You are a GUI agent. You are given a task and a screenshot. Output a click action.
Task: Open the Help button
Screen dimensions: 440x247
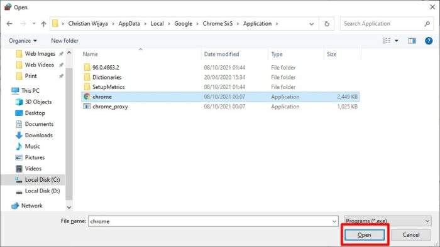(429, 41)
